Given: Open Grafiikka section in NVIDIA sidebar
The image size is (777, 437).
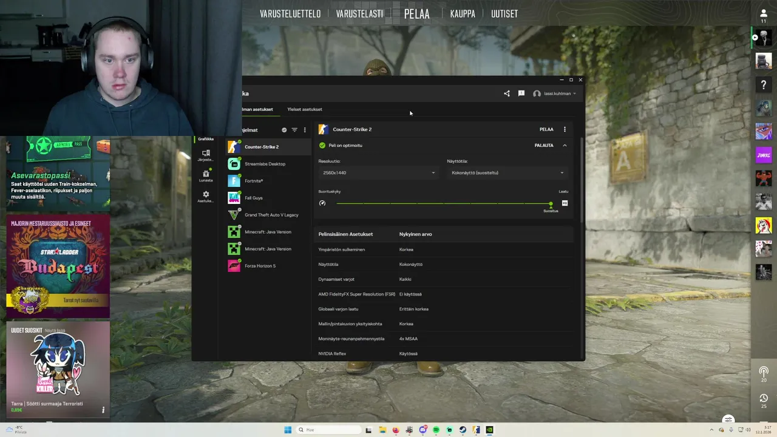Looking at the screenshot, I should (206, 139).
